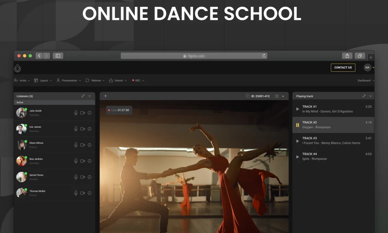This screenshot has width=388, height=233.
Task: Click the "Playing track" panel title
Action: [x=305, y=96]
